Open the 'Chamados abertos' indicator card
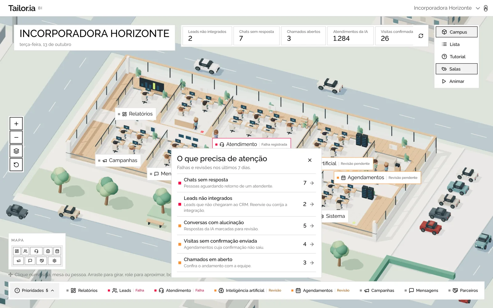This screenshot has height=308, width=493. [x=304, y=36]
